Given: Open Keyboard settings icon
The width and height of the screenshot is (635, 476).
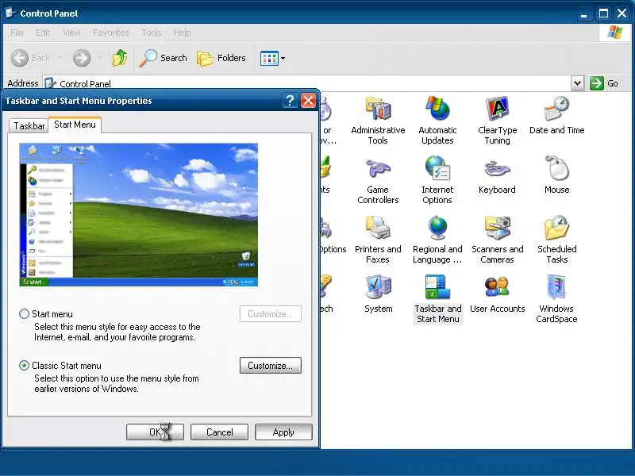Looking at the screenshot, I should 497,175.
